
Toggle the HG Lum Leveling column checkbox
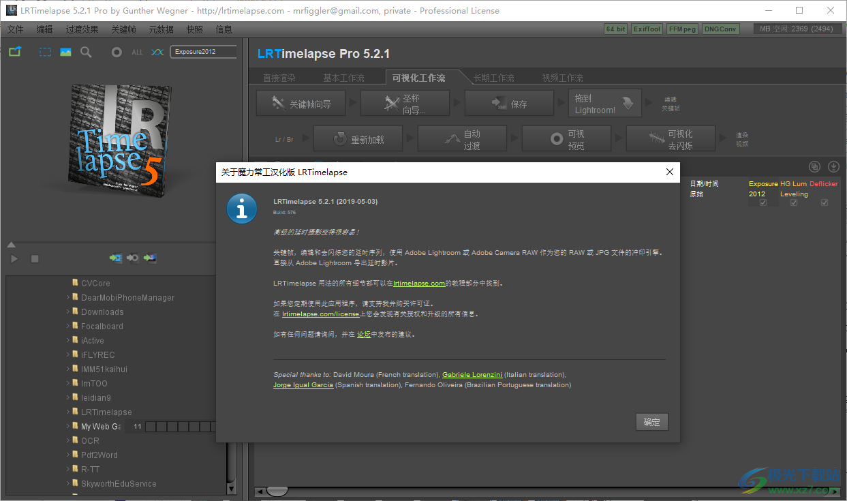point(794,202)
